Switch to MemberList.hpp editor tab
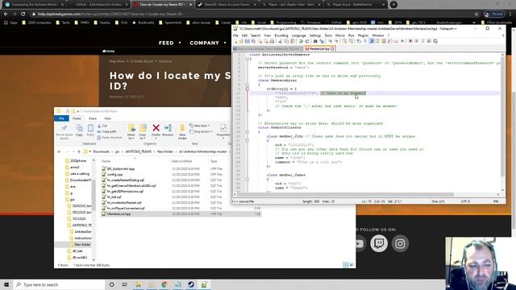 click(x=319, y=48)
